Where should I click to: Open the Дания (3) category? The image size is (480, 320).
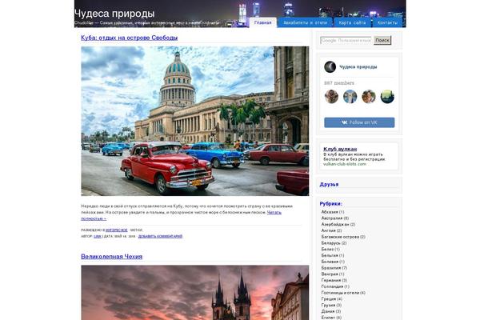[331, 311]
